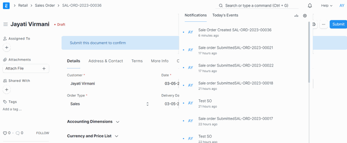
Task: Click AY avatar on SAL-ORD-2023-00017 notification
Action: (190, 121)
